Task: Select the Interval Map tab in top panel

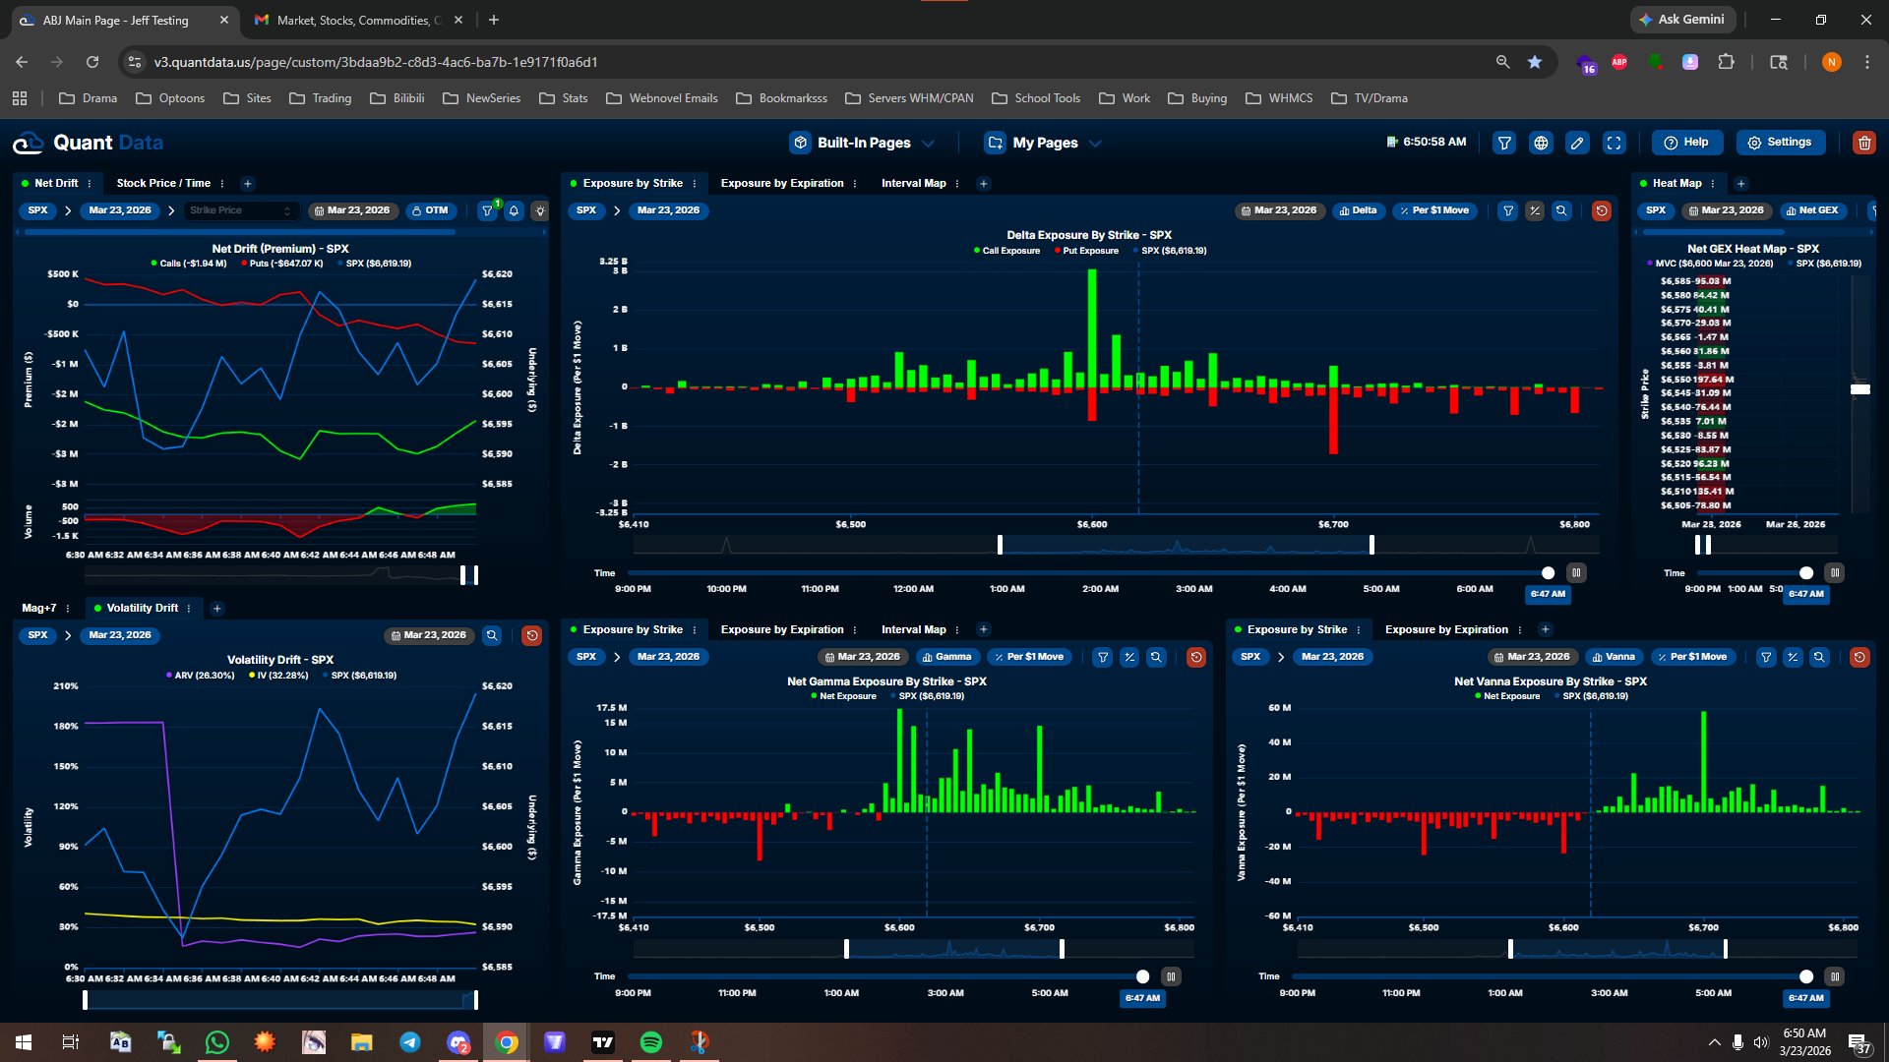Action: click(913, 183)
